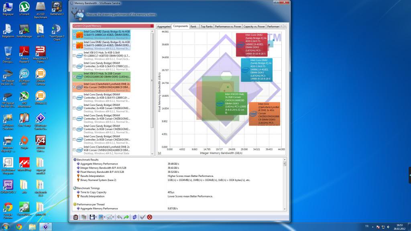Click the Sandra taskbar button
Viewport: 411px width, 231px height.
46,227
